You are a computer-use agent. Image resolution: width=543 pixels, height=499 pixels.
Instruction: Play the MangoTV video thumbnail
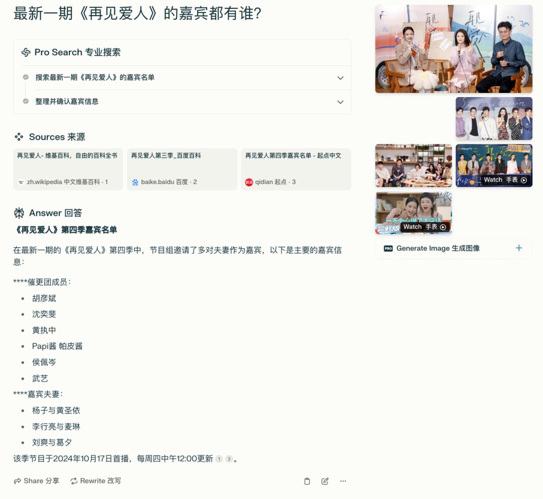click(x=494, y=165)
